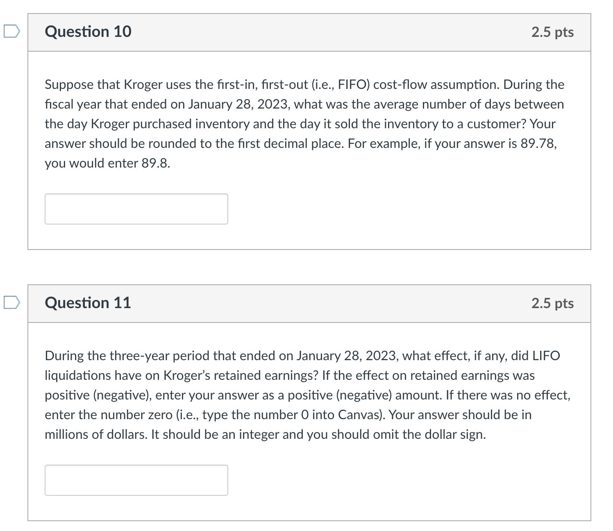Click the 2.5 pts label on Question 11
The image size is (613, 531).
[552, 303]
